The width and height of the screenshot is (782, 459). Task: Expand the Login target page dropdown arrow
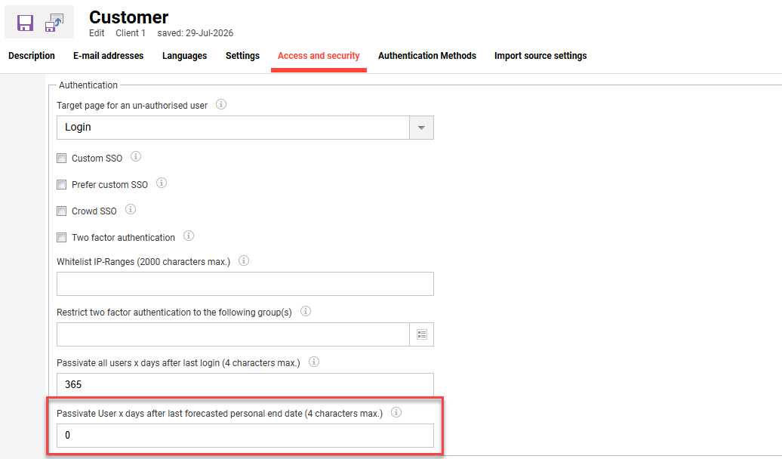tap(421, 128)
